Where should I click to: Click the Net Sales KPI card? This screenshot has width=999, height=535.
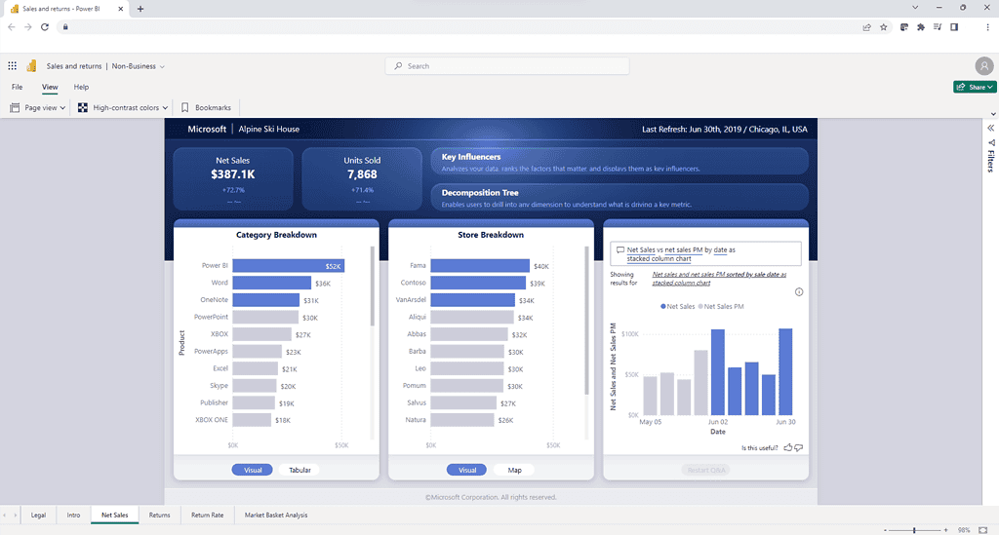(x=232, y=178)
